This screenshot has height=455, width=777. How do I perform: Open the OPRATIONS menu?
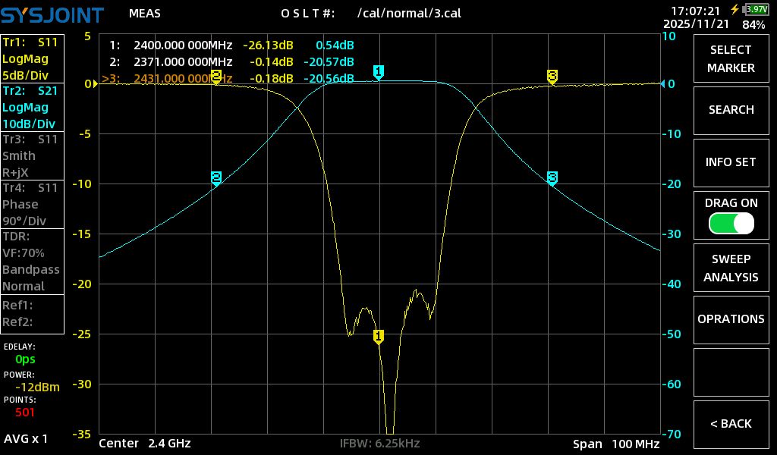click(731, 319)
